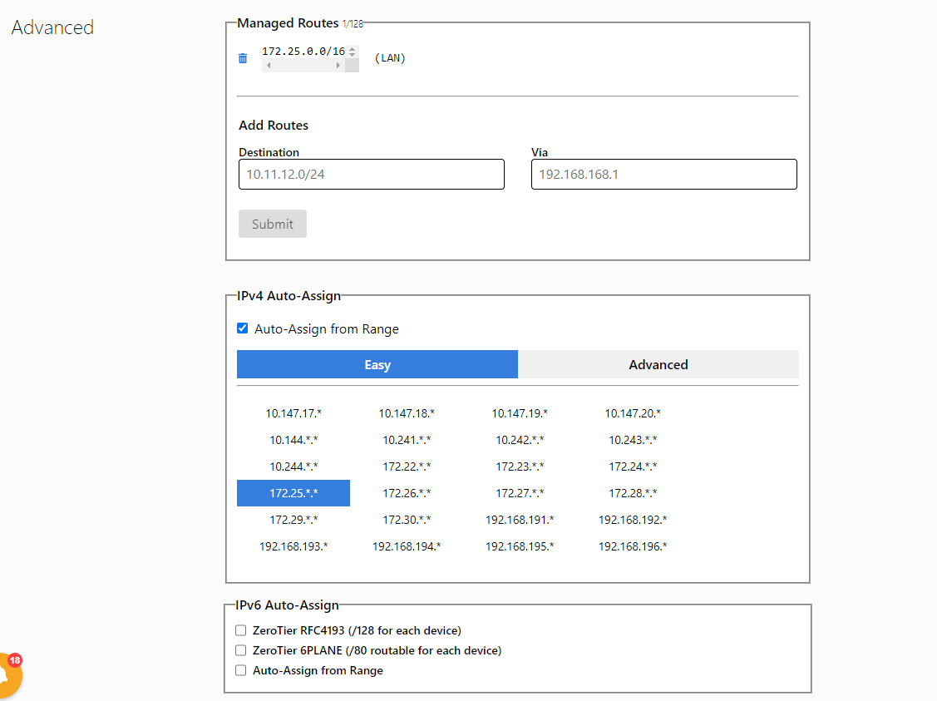The height and width of the screenshot is (701, 937).
Task: Select the 192.168.191.* range option
Action: [x=520, y=520]
